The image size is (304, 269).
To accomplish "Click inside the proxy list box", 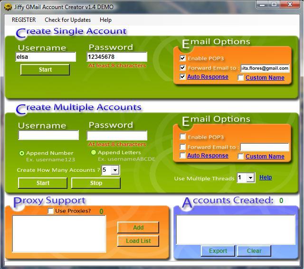I will (x=59, y=234).
